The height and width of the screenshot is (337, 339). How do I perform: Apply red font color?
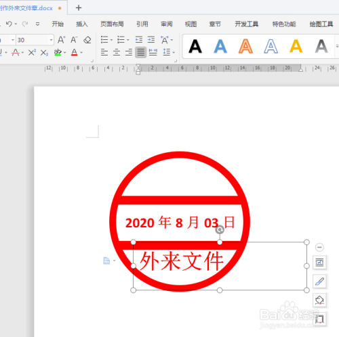click(x=74, y=53)
